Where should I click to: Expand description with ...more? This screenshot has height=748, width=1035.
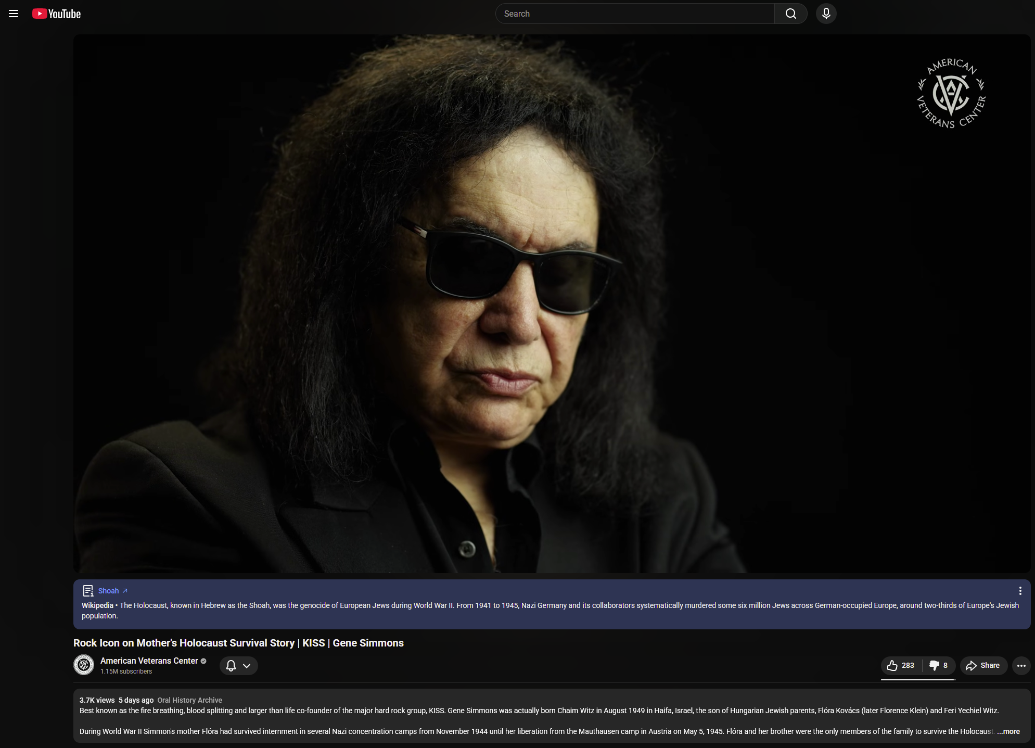(x=1008, y=731)
